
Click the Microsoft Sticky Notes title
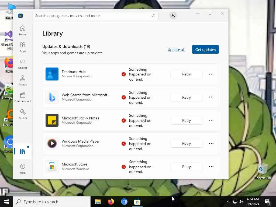coord(80,118)
